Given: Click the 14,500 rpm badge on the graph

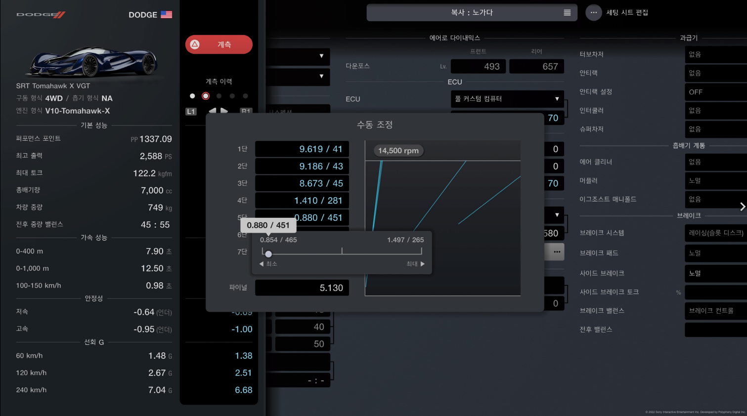Looking at the screenshot, I should coord(398,151).
